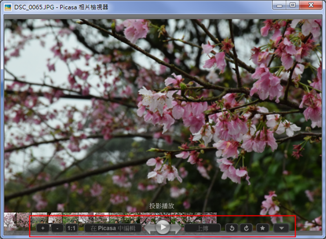Image resolution: width=326 pixels, height=239 pixels.
Task: Set actual size with 1:1 button
Action: [x=72, y=228]
